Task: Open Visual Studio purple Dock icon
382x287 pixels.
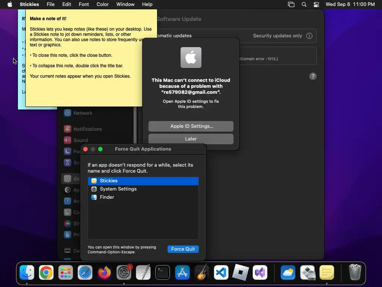Action: [260, 272]
